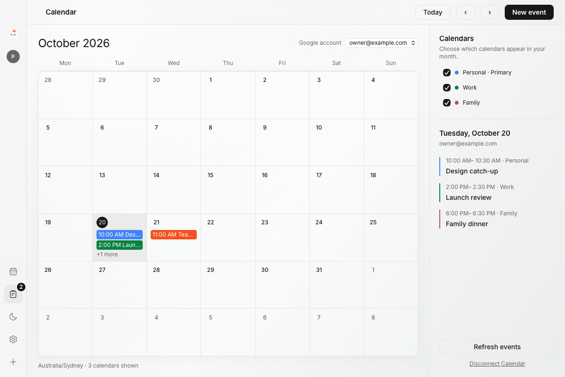
Task: Uncheck the Work calendar checkbox
Action: click(447, 88)
